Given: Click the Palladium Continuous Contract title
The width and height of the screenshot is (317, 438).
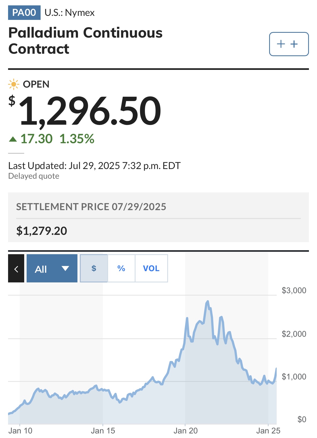Looking at the screenshot, I should point(86,41).
